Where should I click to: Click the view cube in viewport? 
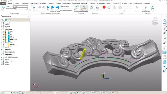point(155,20)
